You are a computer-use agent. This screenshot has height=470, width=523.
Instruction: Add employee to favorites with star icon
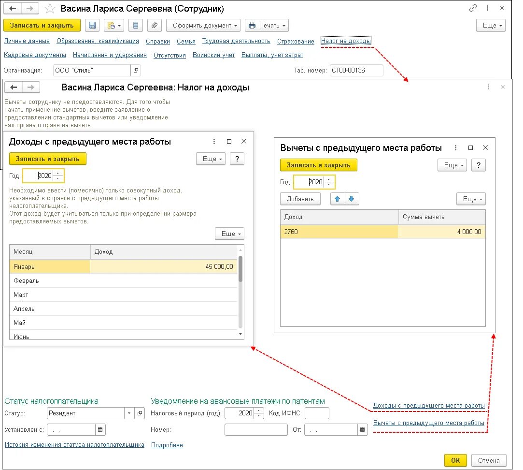[x=50, y=8]
